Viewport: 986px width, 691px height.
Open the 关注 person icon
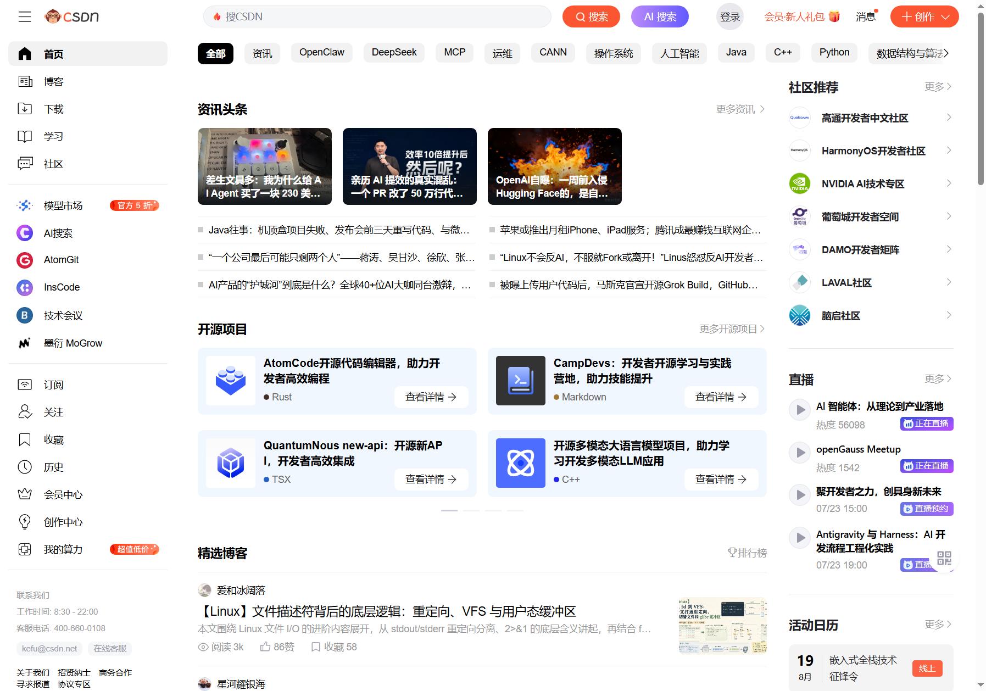(25, 412)
